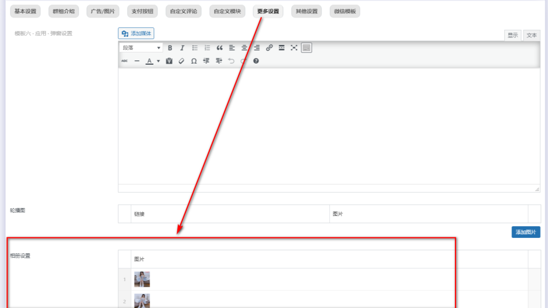Apply the text color swatch
Viewport: 548px width, 308px height.
(x=150, y=61)
